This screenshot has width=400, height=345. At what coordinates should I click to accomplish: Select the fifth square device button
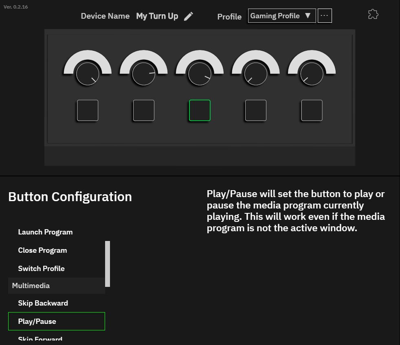coord(312,111)
